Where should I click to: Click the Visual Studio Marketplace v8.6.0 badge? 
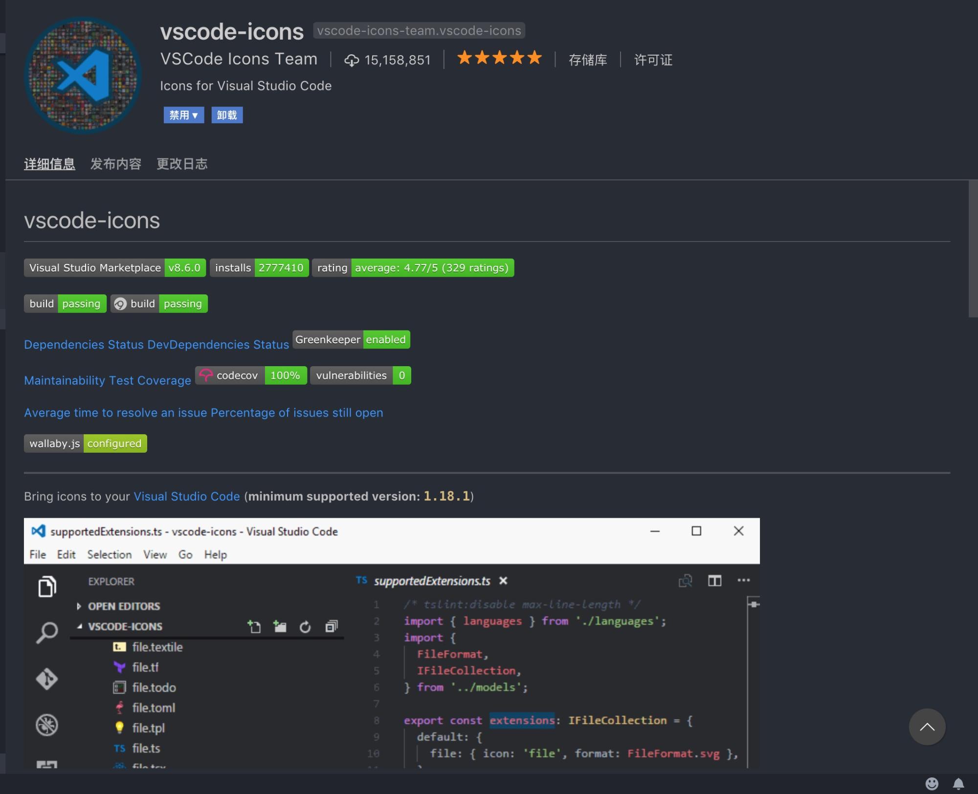click(115, 268)
